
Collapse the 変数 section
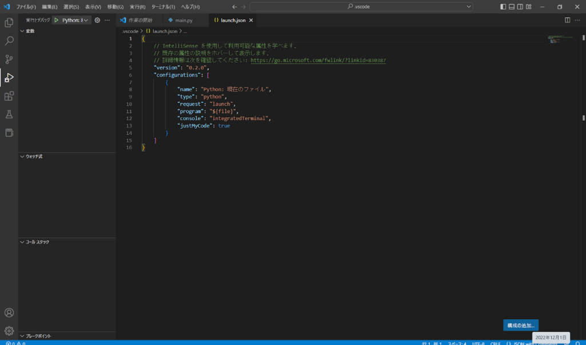click(67, 31)
